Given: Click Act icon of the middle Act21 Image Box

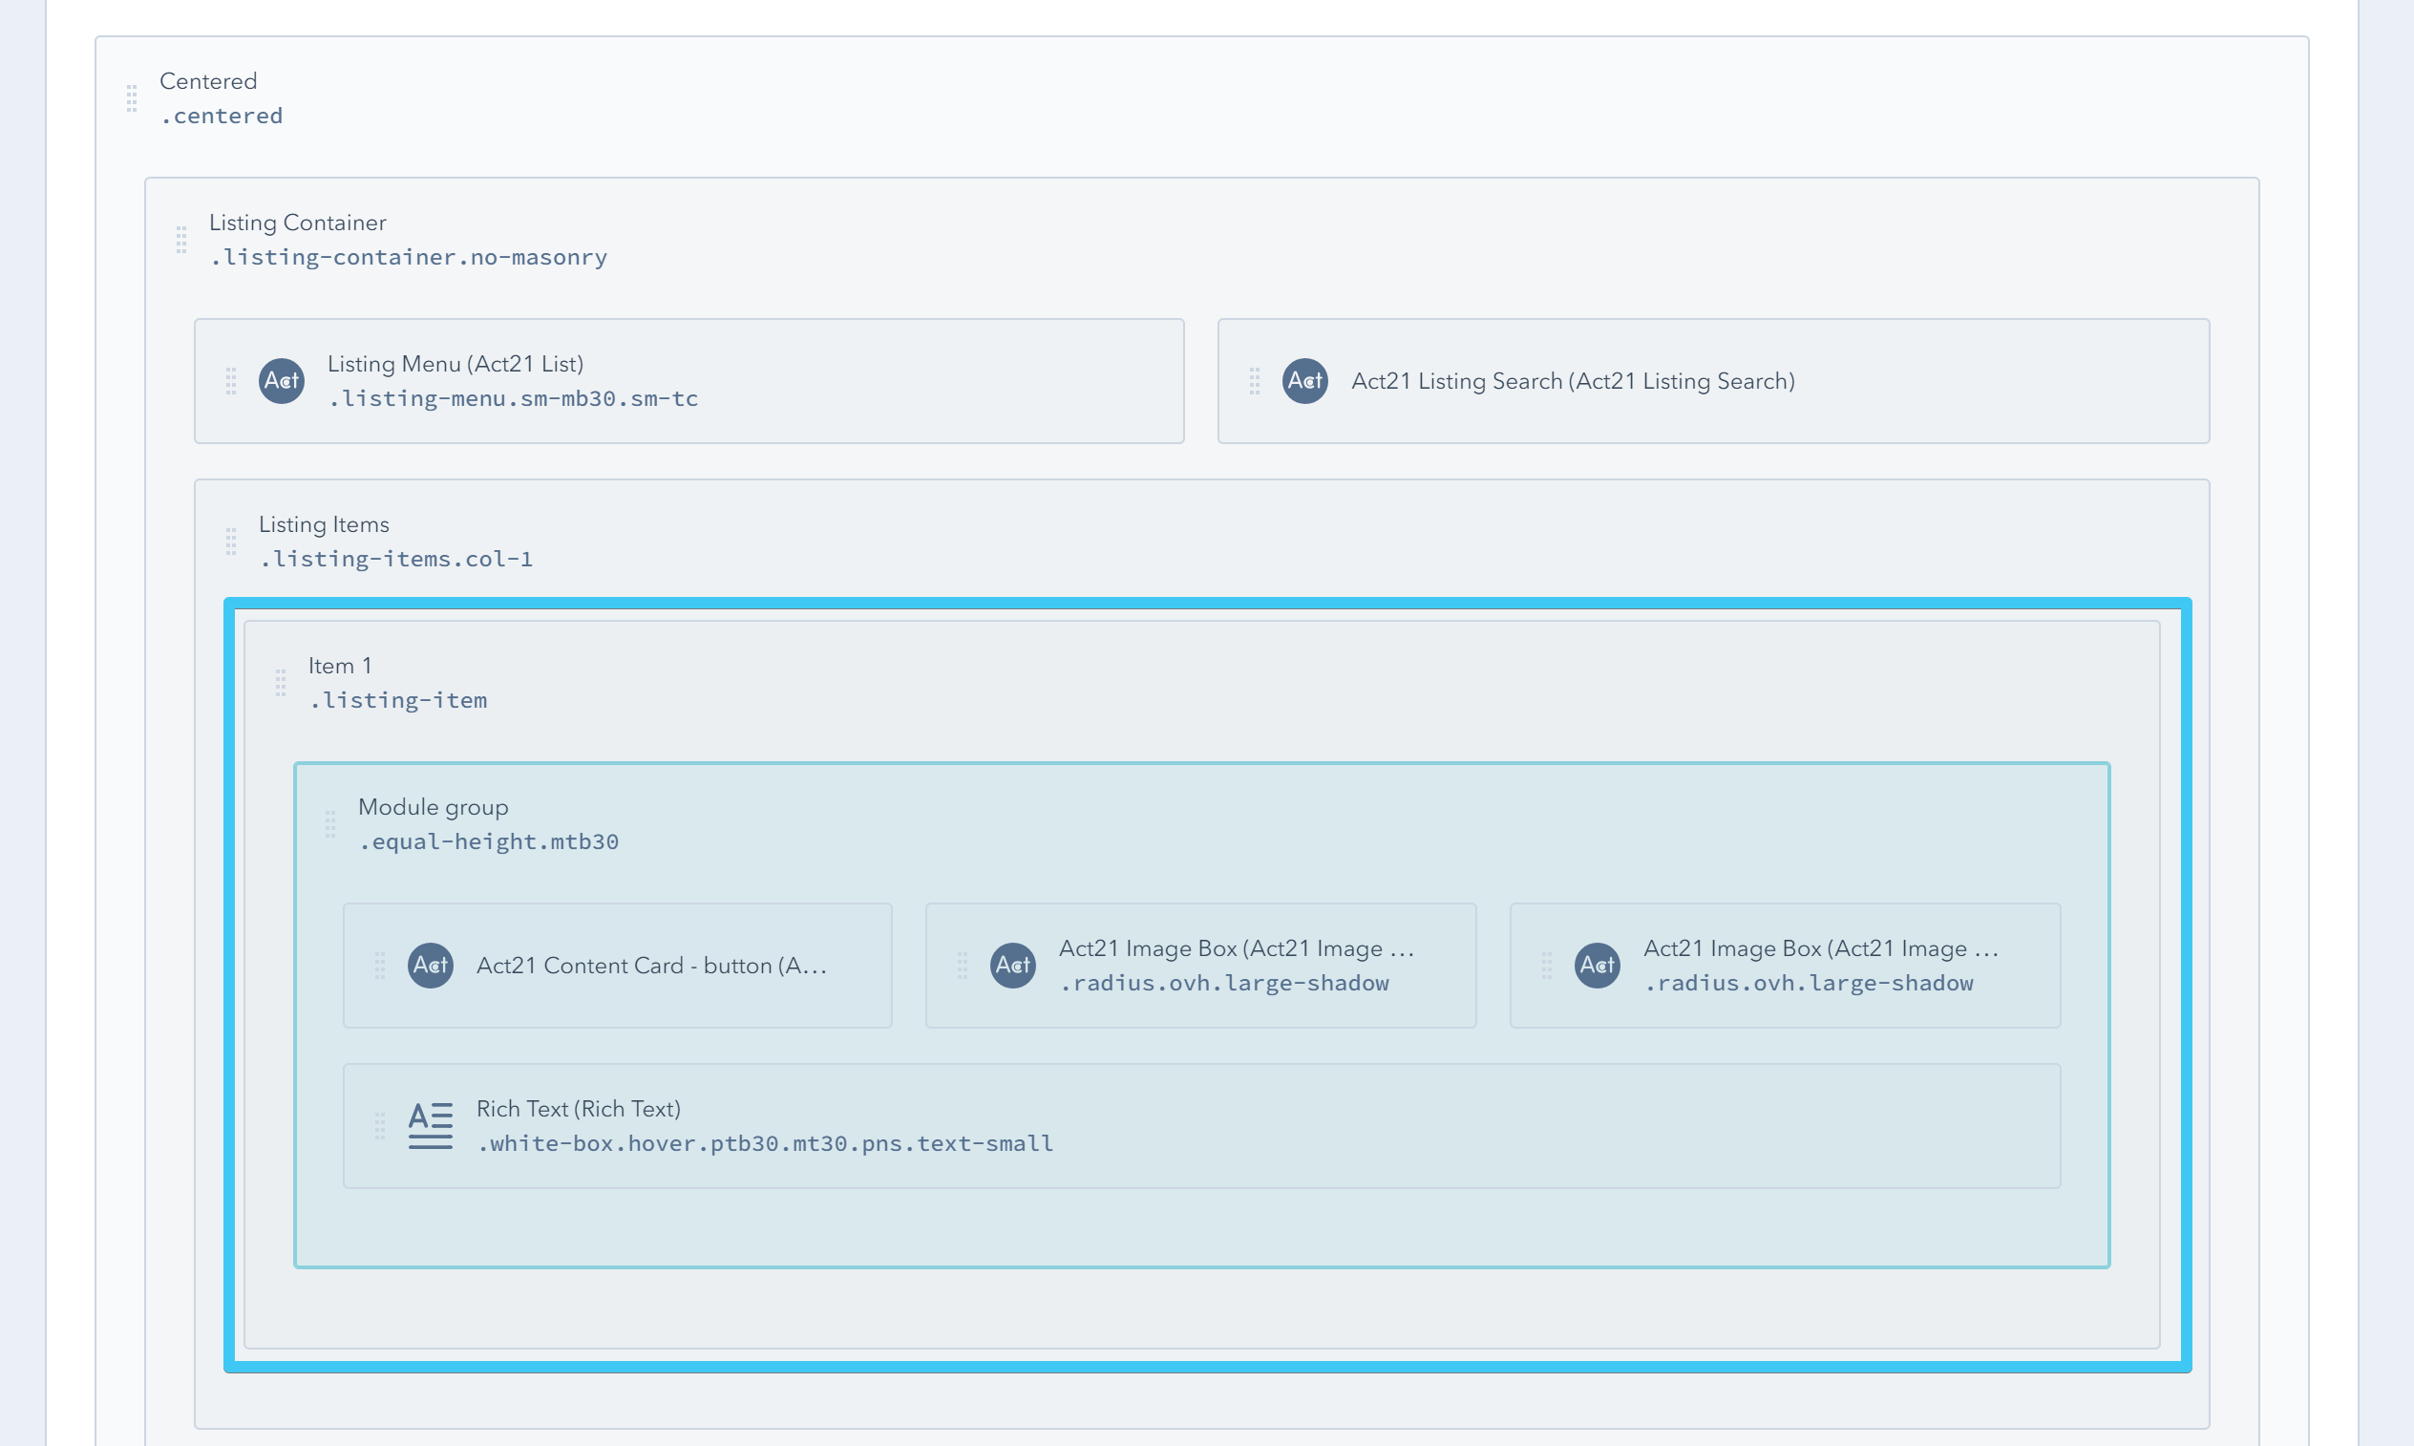Looking at the screenshot, I should coord(1013,966).
